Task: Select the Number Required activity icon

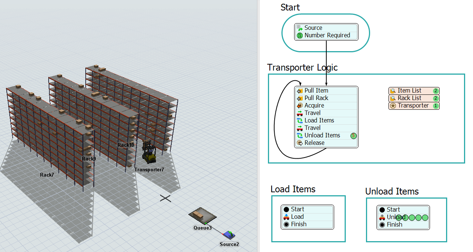Action: 299,35
